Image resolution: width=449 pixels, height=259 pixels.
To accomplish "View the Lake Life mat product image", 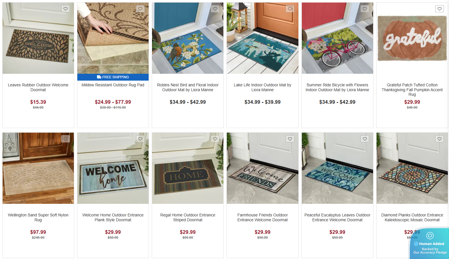I will click(263, 38).
